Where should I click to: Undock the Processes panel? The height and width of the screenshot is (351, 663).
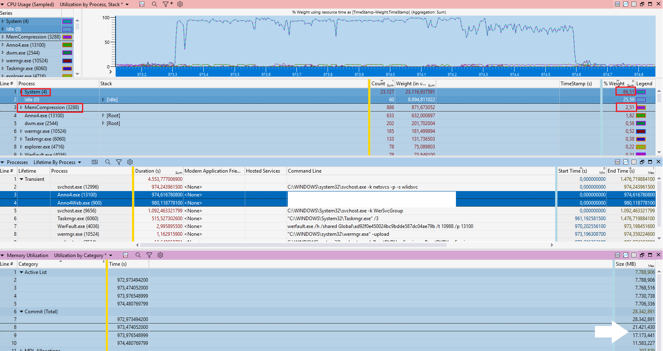click(x=642, y=162)
